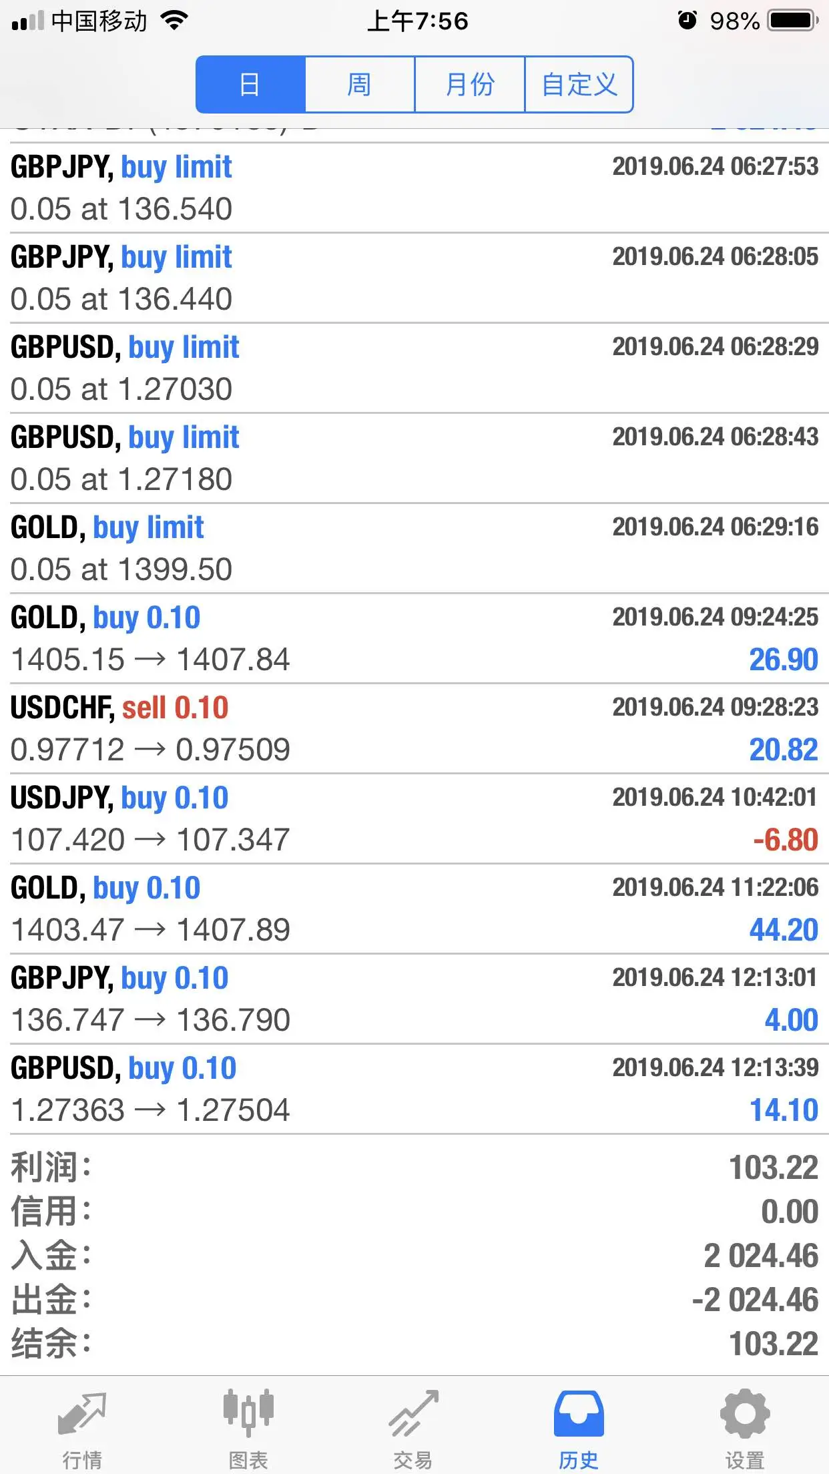This screenshot has width=829, height=1474.
Task: Select USDJPY buy trade with -6.80 loss
Action: [414, 818]
